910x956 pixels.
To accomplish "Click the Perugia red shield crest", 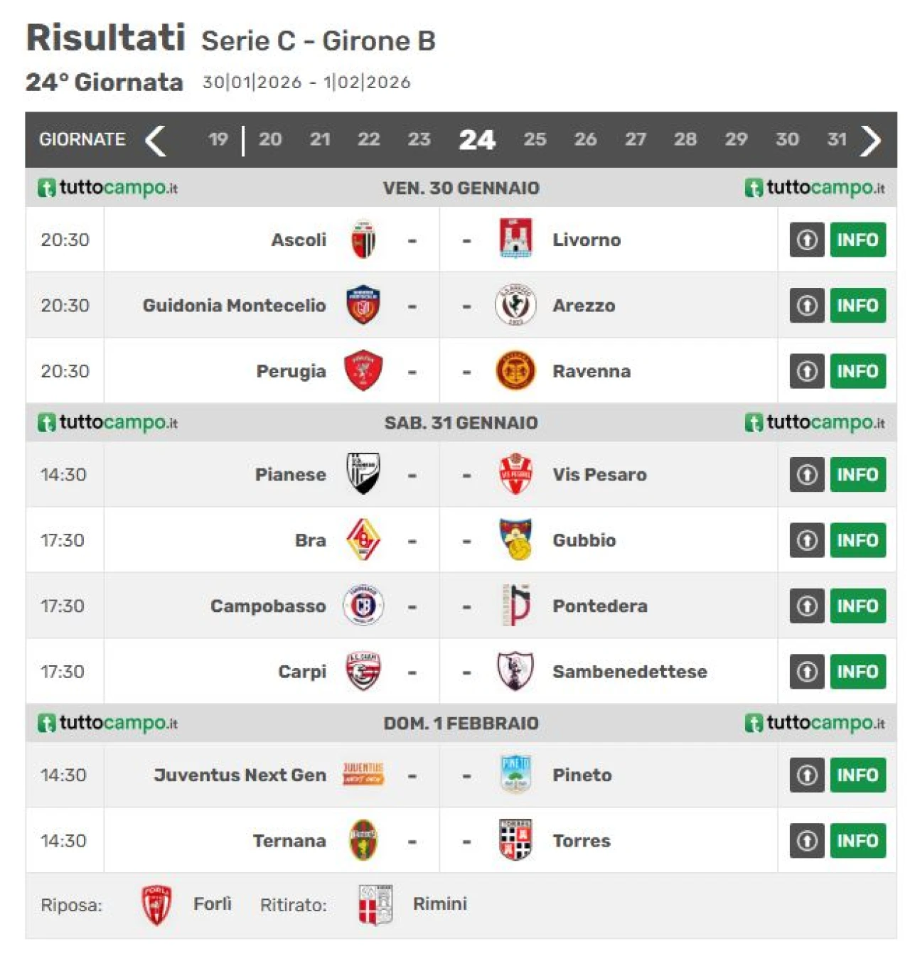I will 363,370.
